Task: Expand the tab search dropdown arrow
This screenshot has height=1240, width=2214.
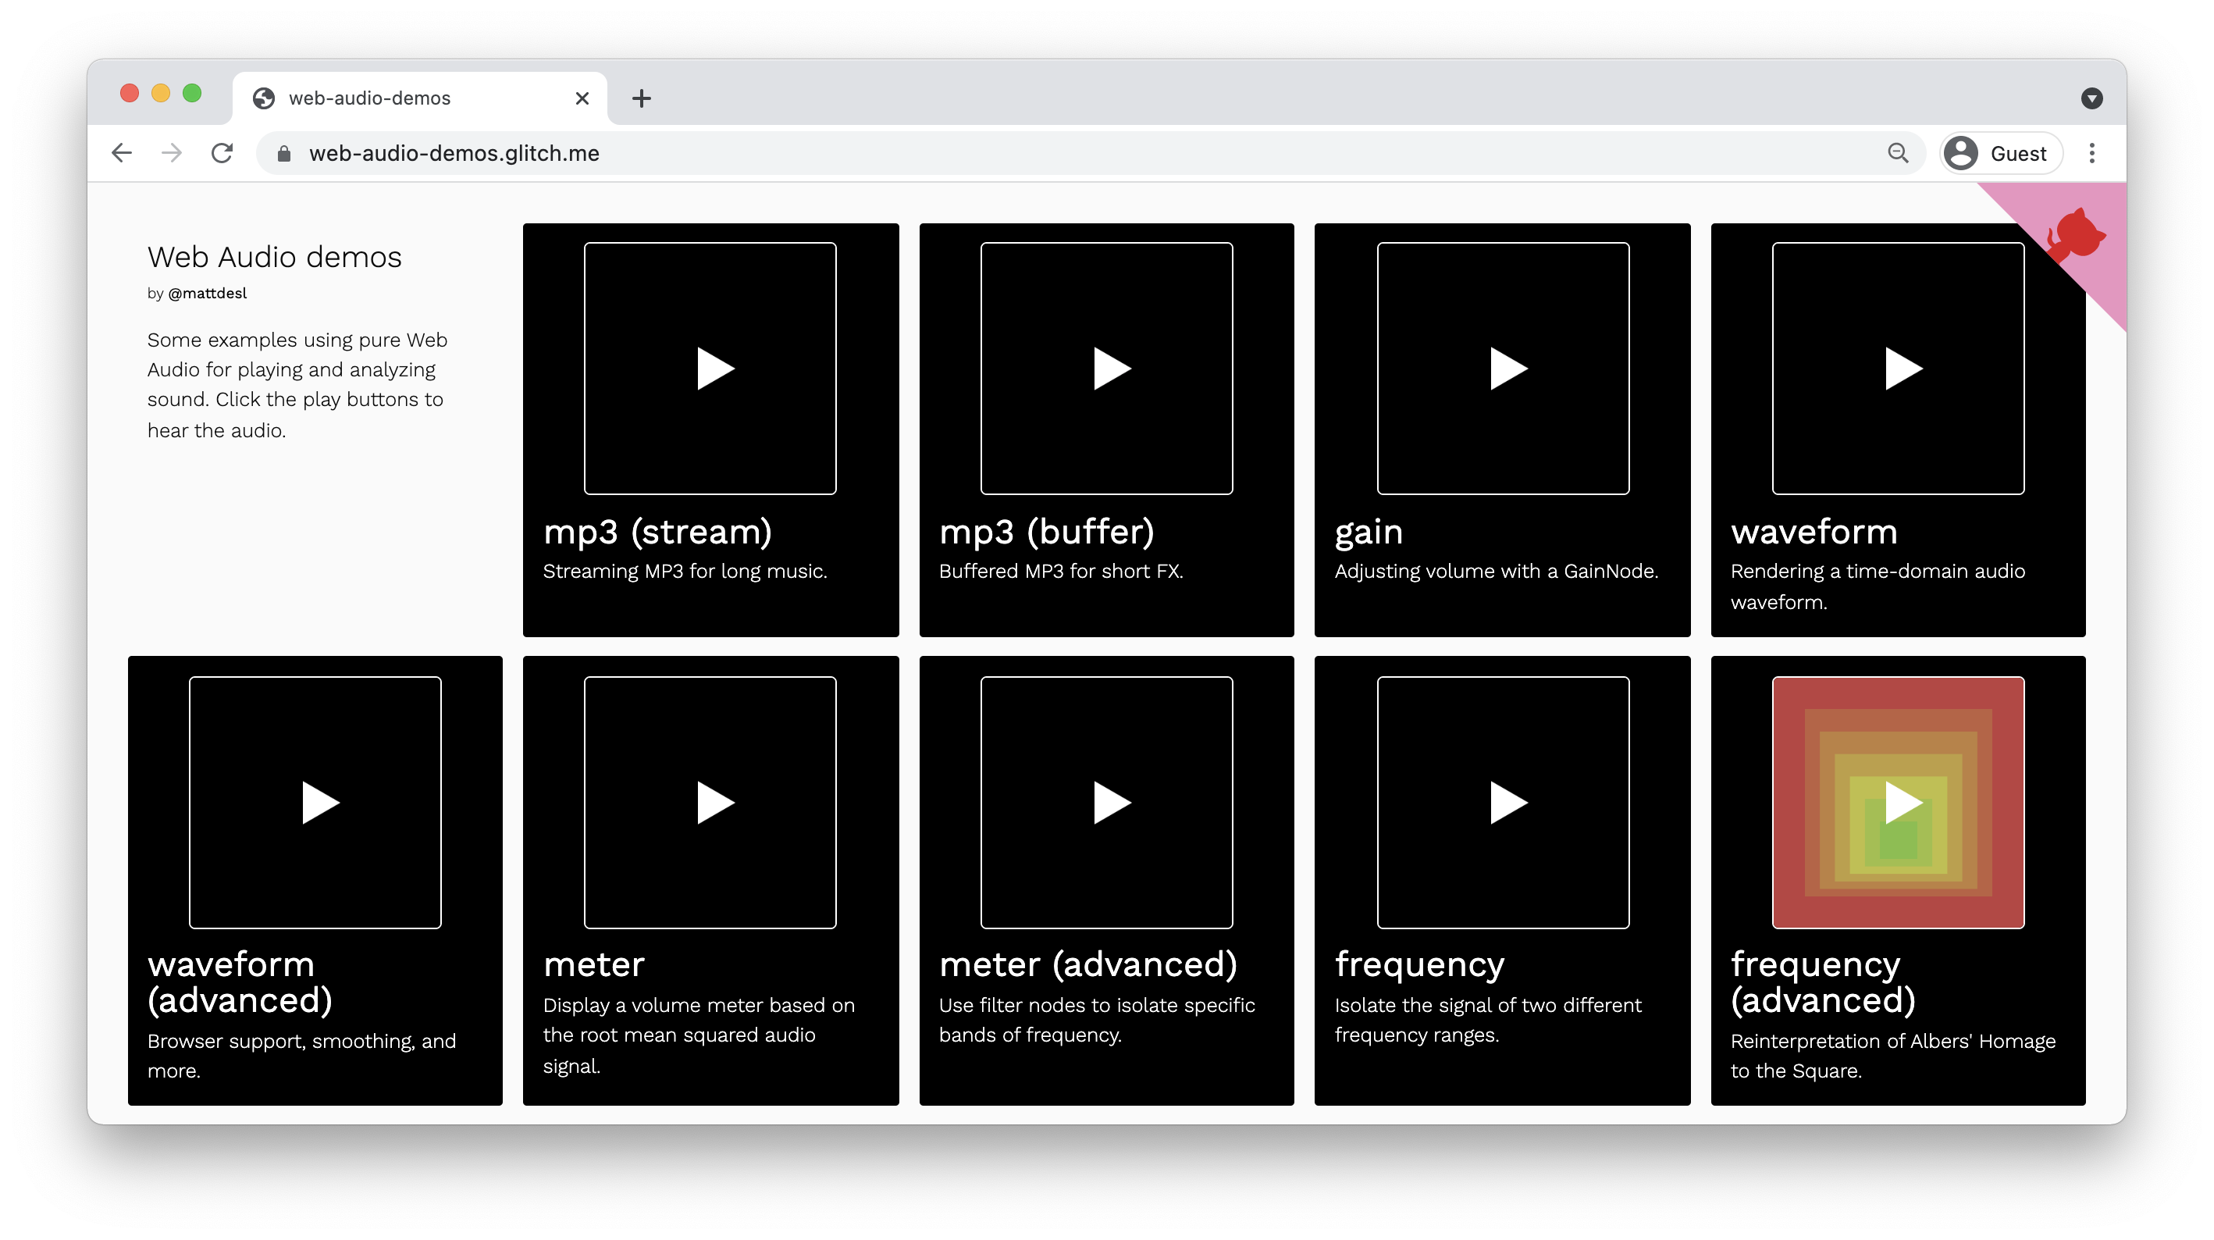Action: [x=2091, y=98]
